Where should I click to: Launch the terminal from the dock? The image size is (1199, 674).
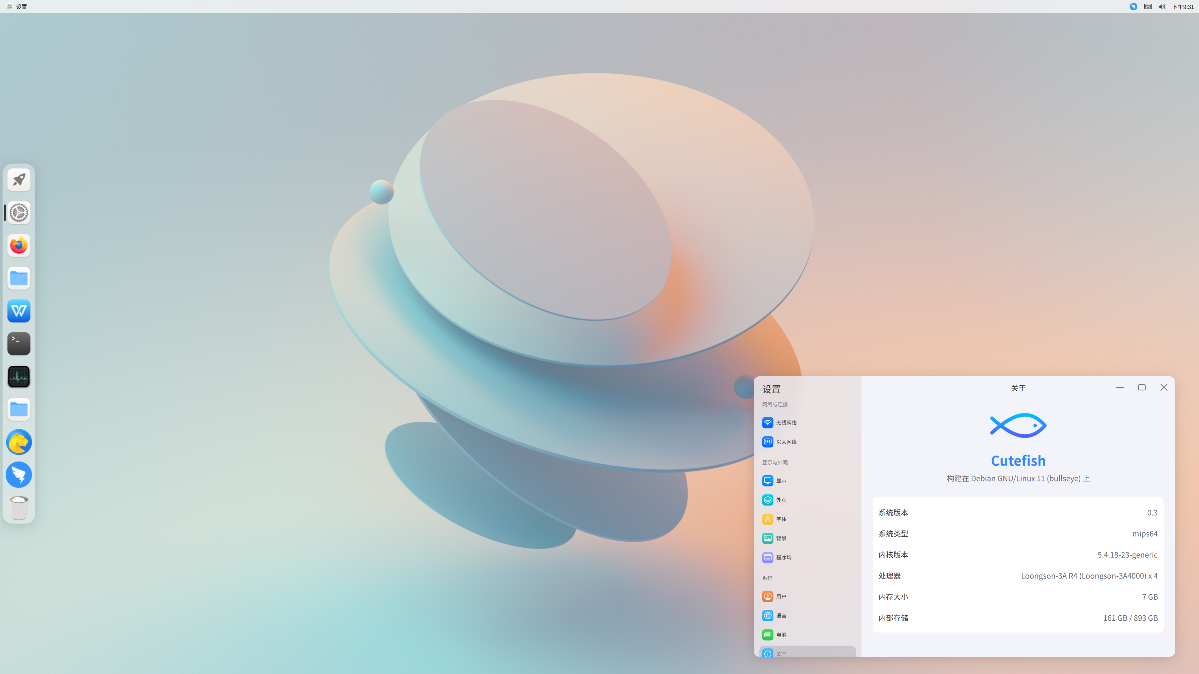pos(19,344)
